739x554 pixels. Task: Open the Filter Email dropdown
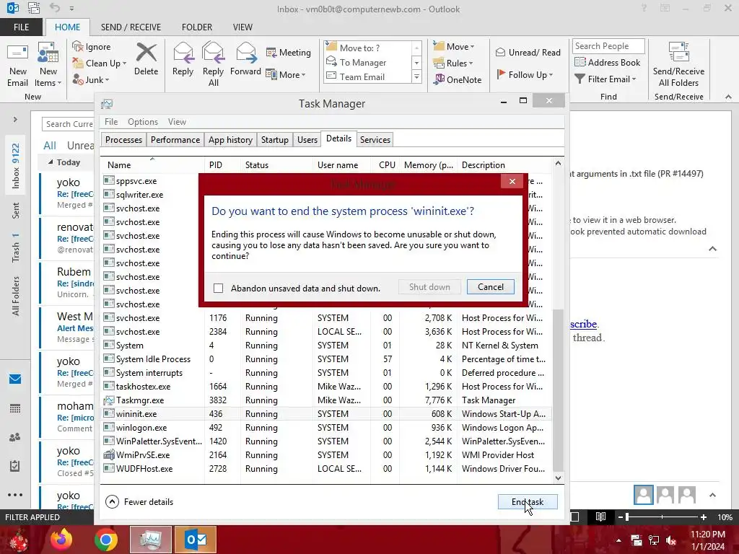[x=605, y=79]
